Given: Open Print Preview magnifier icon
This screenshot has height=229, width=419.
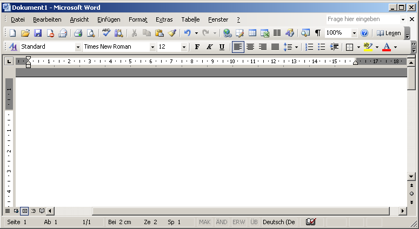Looking at the screenshot, I should pos(91,33).
